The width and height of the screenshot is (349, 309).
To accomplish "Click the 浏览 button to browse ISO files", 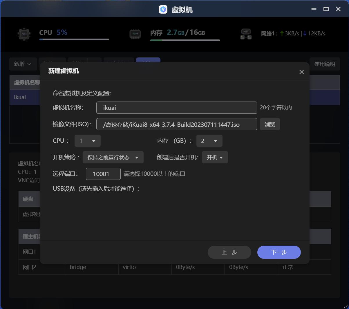I will pos(270,124).
